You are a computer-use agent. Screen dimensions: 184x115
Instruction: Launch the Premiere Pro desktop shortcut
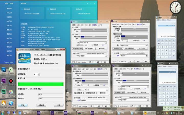pyautogui.click(x=4, y=81)
